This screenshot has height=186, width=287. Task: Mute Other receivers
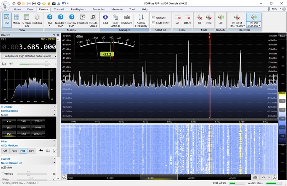(x=209, y=20)
